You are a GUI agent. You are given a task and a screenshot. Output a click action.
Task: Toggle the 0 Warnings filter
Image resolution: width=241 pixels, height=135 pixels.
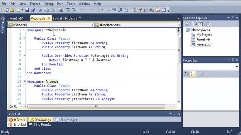(x=41, y=120)
